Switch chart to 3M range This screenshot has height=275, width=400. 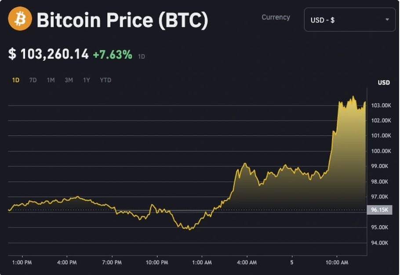tap(69, 80)
